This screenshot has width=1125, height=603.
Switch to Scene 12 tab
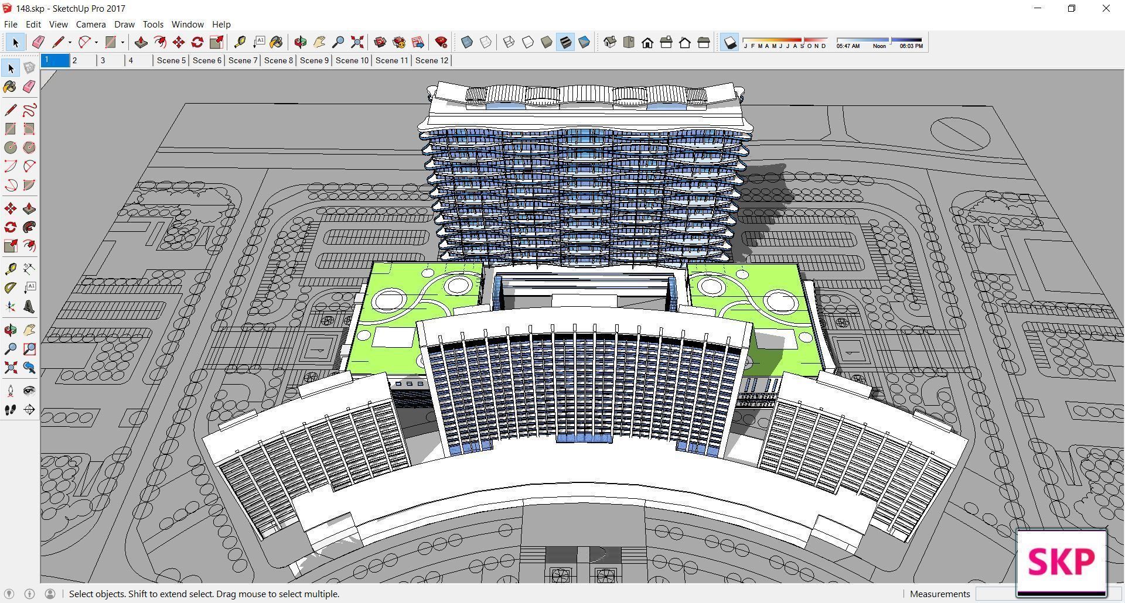(x=432, y=60)
